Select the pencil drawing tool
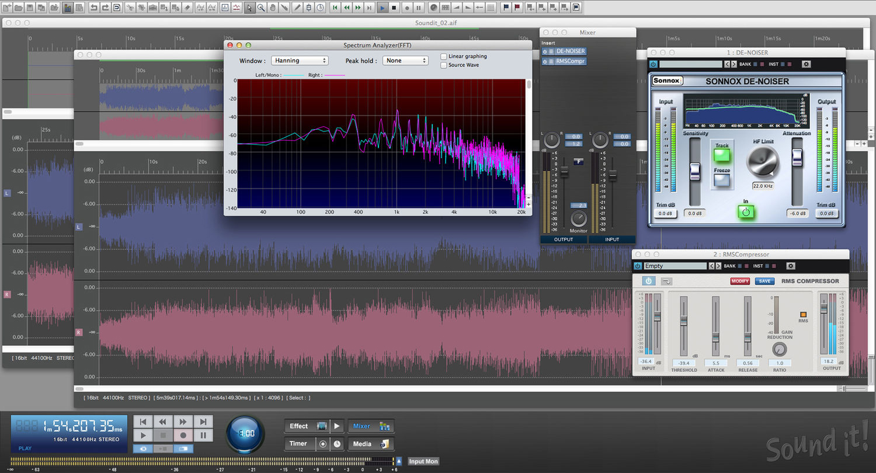Screen dimensions: 876x473 [x=297, y=8]
